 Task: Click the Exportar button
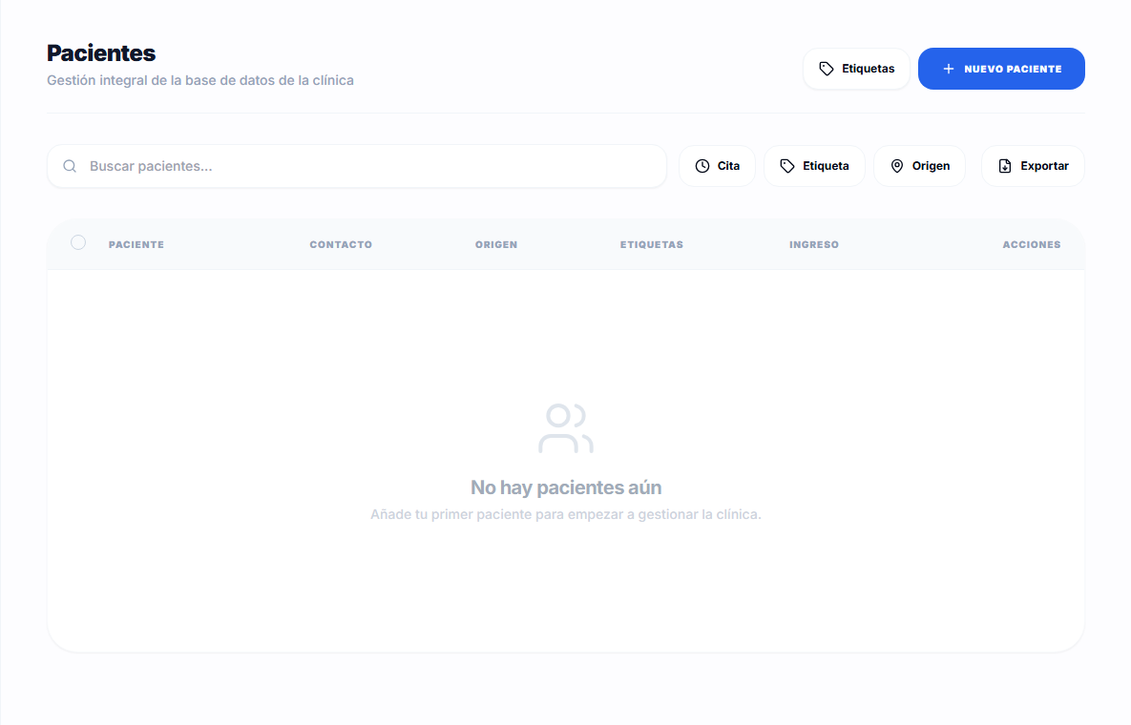click(x=1033, y=167)
